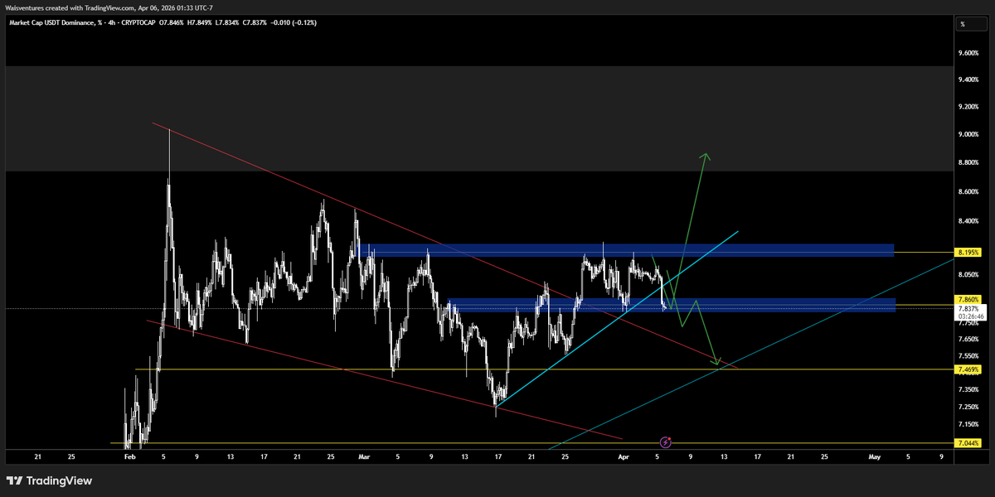This screenshot has height=497, width=995.
Task: Click the upward green projection arrow head
Action: [706, 156]
